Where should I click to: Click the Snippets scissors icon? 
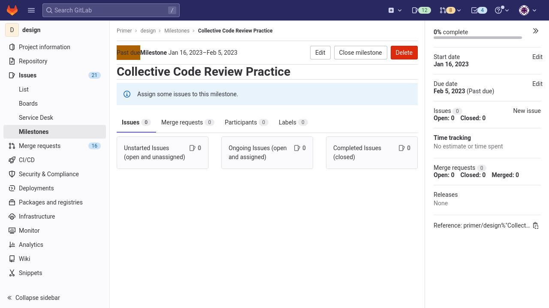tap(12, 273)
